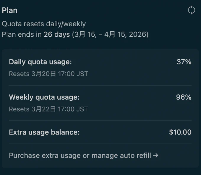201x175 pixels.
Task: Click the Quota resets daily/weekly text
Action: coord(44,24)
